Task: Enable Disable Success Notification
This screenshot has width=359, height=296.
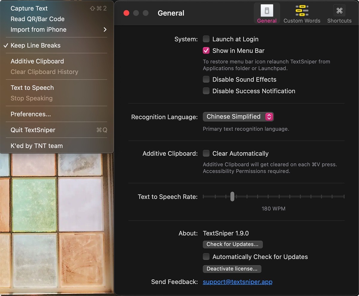Action: pos(206,91)
